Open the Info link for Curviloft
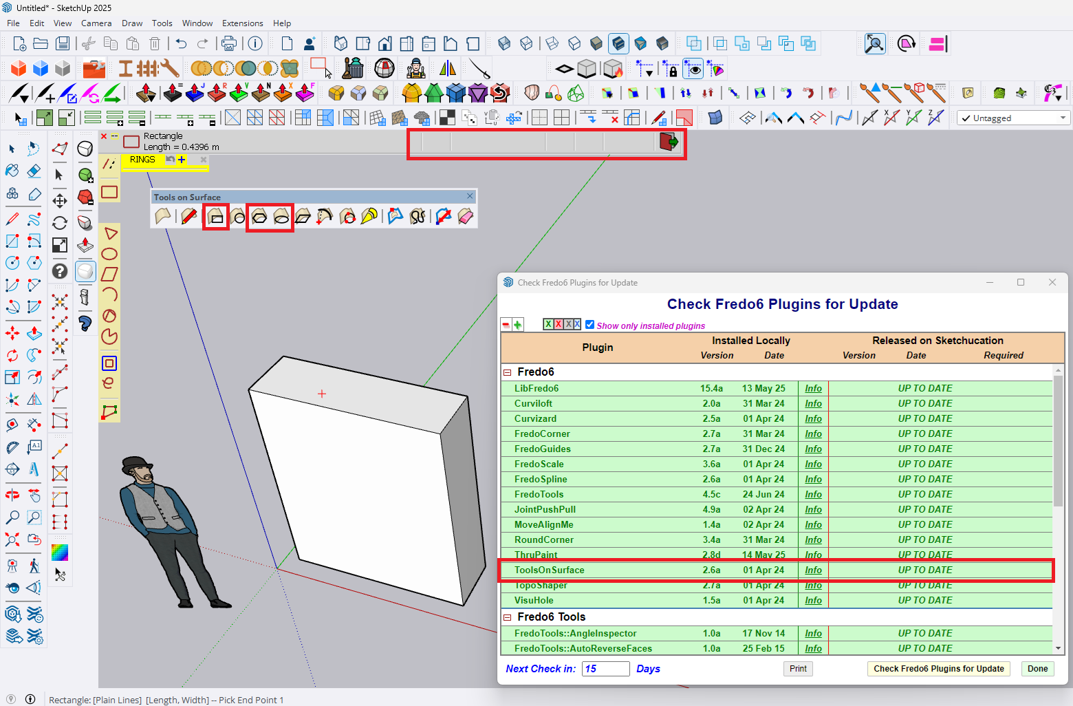1073x706 pixels. pos(813,403)
